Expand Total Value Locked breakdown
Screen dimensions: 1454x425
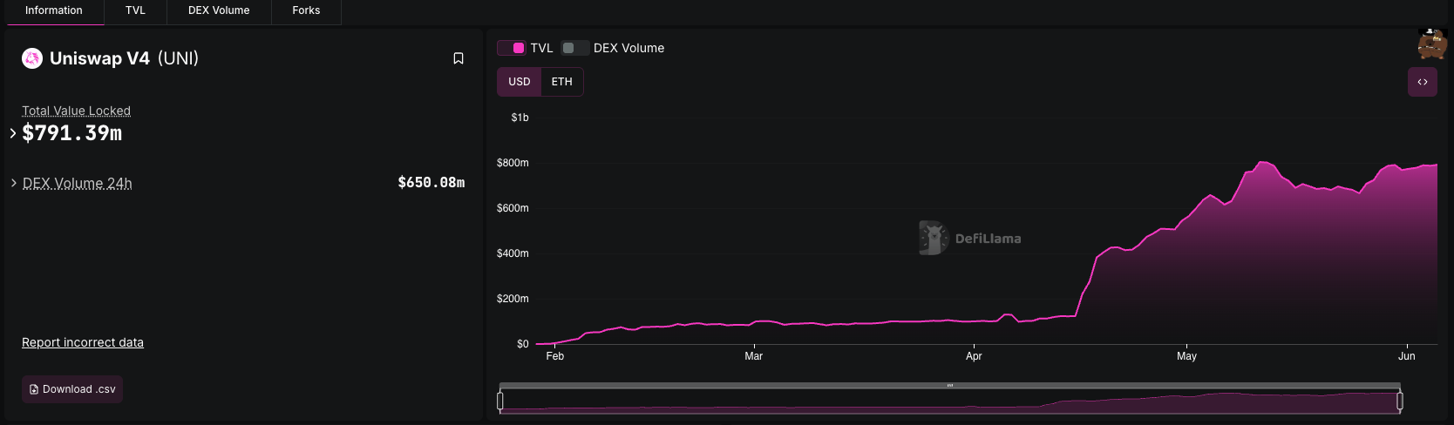(x=13, y=133)
